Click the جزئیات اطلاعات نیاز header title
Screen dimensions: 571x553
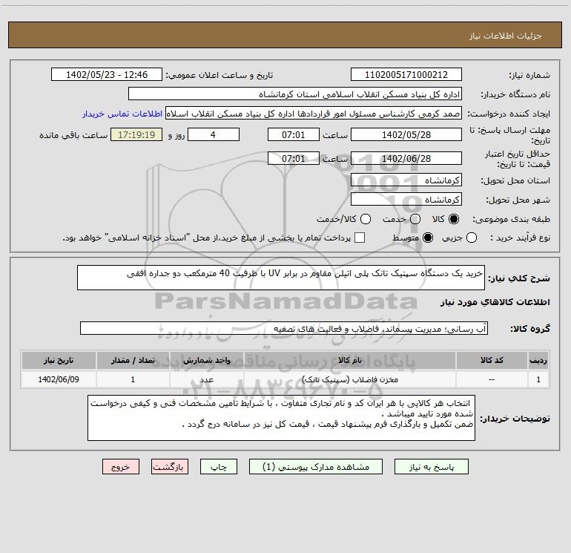point(506,36)
